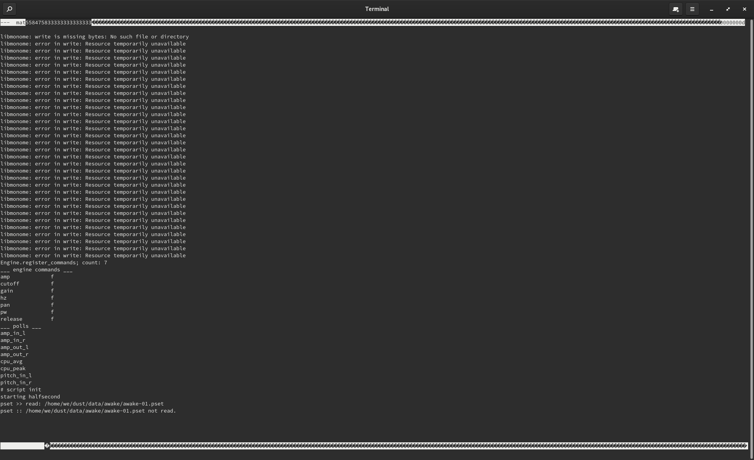754x460 pixels.
Task: Open the terminal search tool
Action: (x=9, y=9)
